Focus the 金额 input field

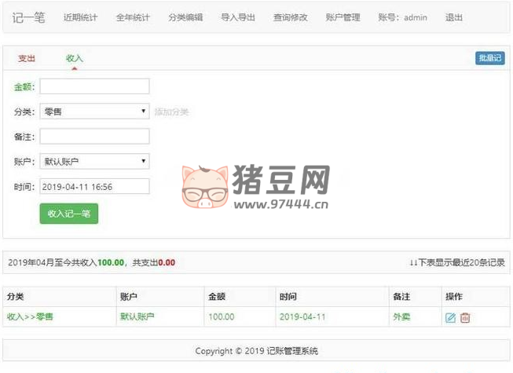coord(94,86)
